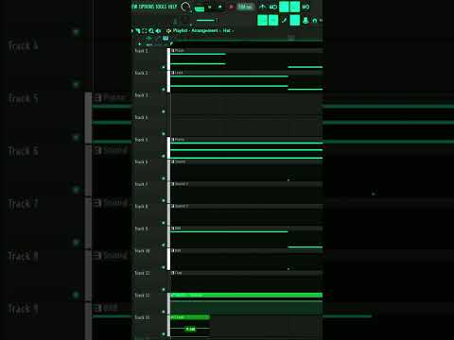Open the TOOLS menu
The width and height of the screenshot is (454, 340).
point(161,7)
